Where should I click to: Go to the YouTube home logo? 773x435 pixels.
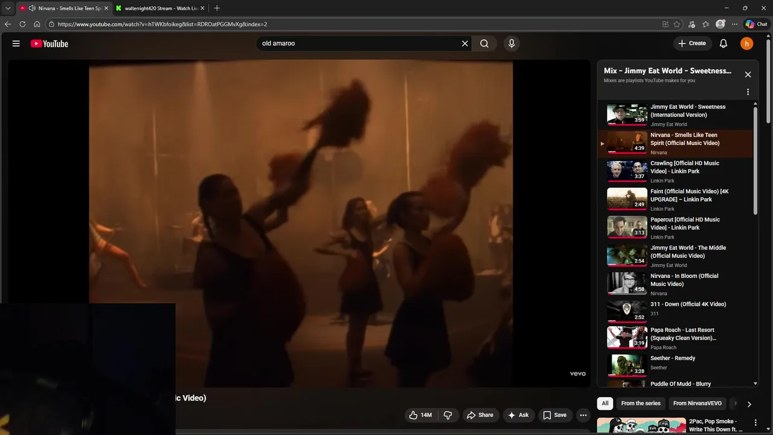click(x=50, y=43)
